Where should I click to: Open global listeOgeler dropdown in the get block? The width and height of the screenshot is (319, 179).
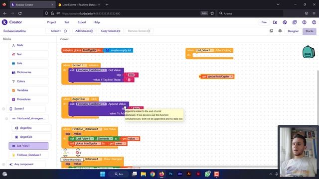220,77
